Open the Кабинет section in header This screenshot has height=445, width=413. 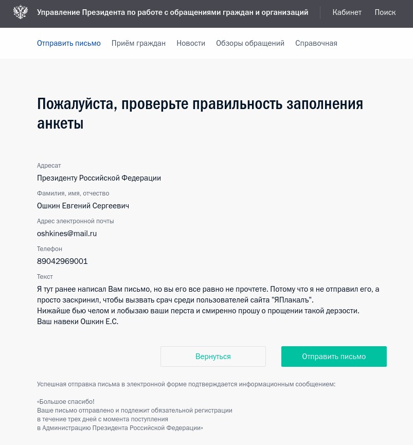point(347,12)
